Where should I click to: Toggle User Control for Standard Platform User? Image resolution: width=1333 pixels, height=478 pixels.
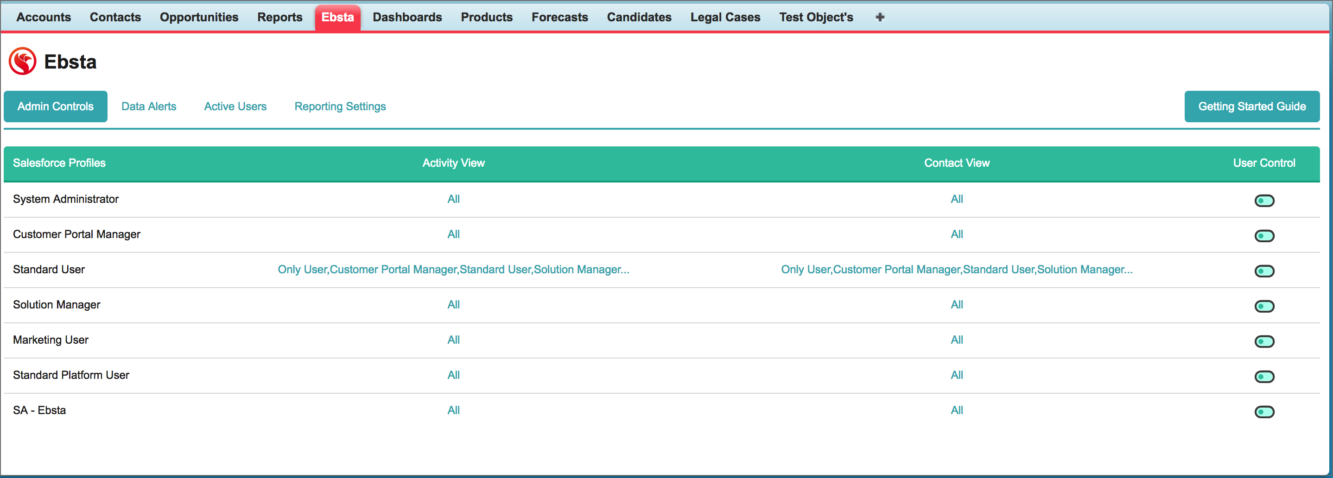(x=1263, y=377)
